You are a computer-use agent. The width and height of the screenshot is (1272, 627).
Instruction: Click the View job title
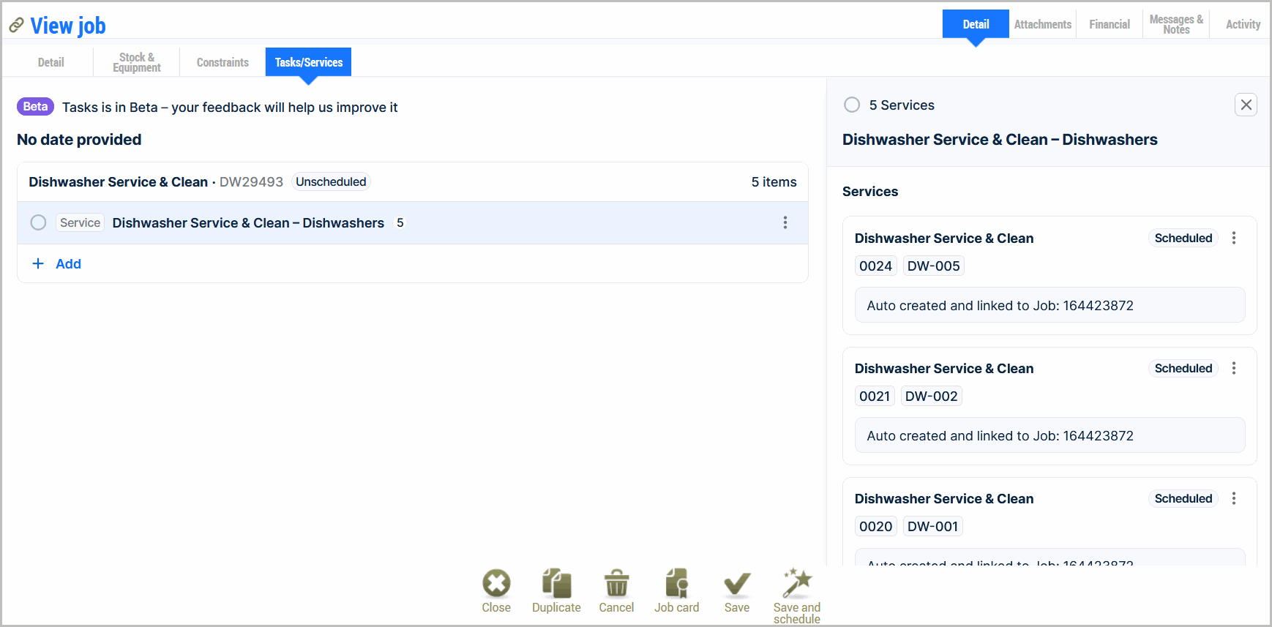pyautogui.click(x=68, y=26)
